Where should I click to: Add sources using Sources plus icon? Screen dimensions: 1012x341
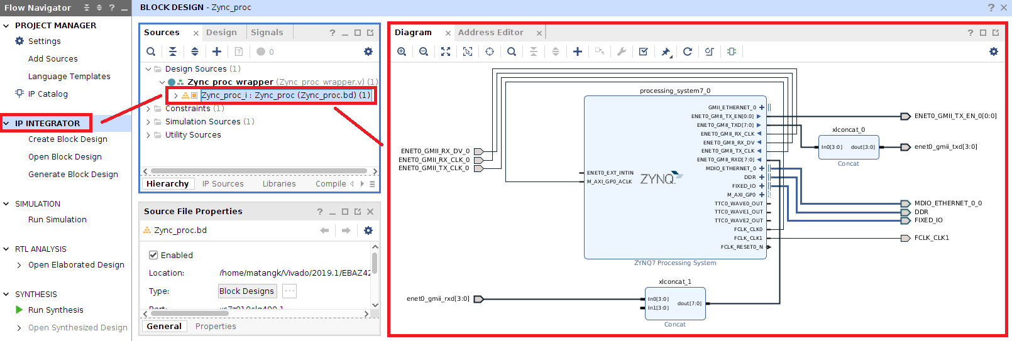point(217,51)
